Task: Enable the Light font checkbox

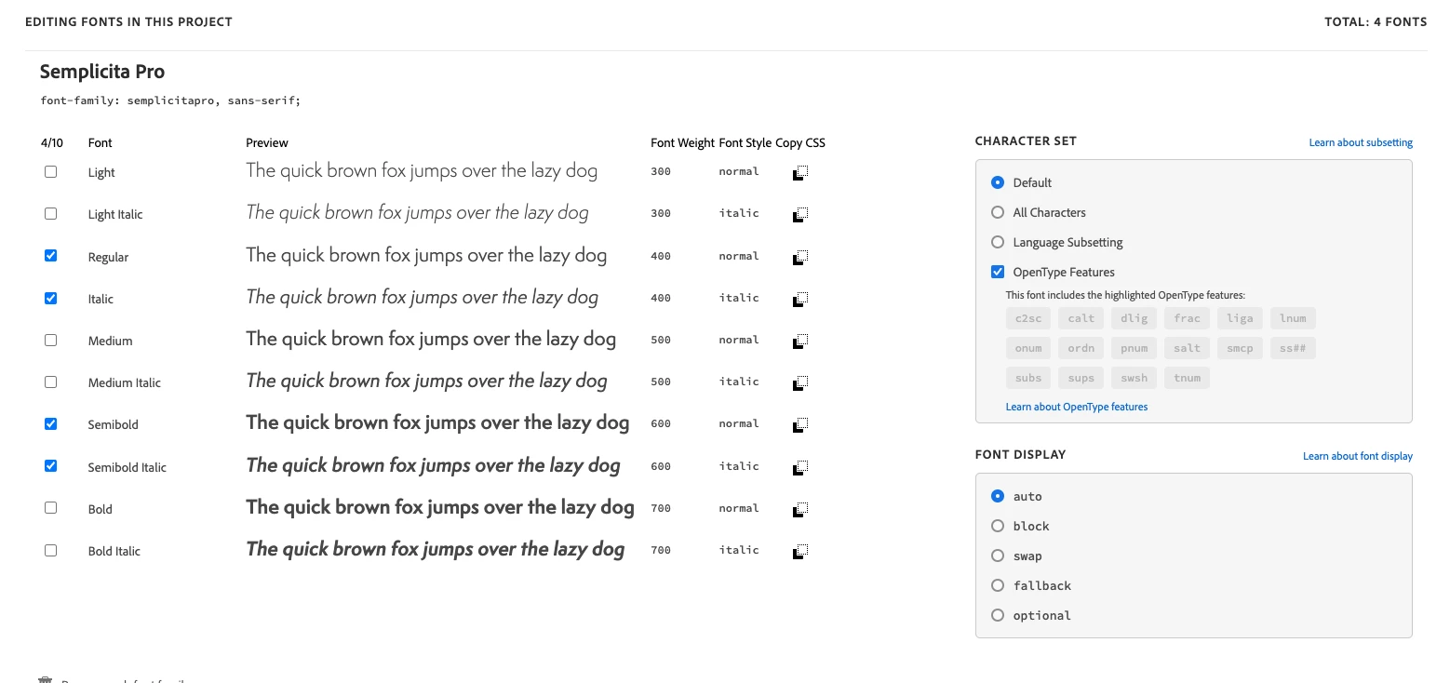Action: click(51, 171)
